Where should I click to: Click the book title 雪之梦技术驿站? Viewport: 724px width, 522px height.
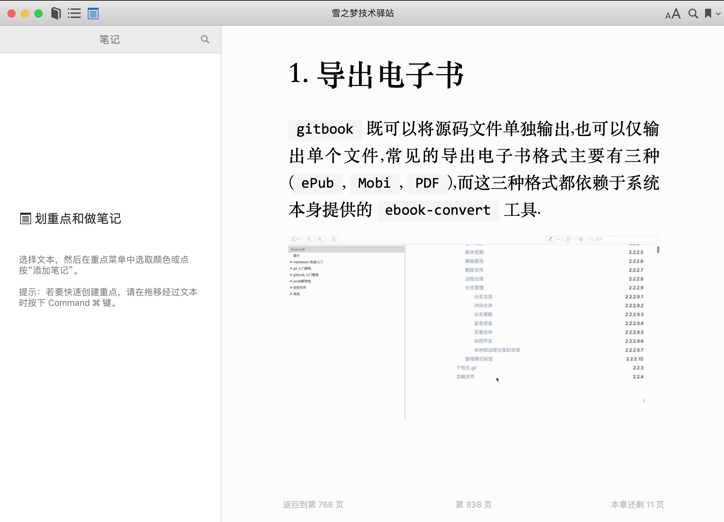tap(362, 14)
